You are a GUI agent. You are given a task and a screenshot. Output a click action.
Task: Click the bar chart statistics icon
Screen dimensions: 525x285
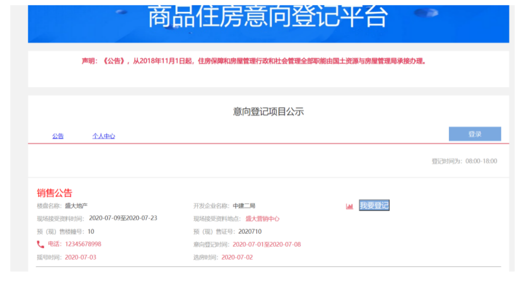[x=349, y=206]
